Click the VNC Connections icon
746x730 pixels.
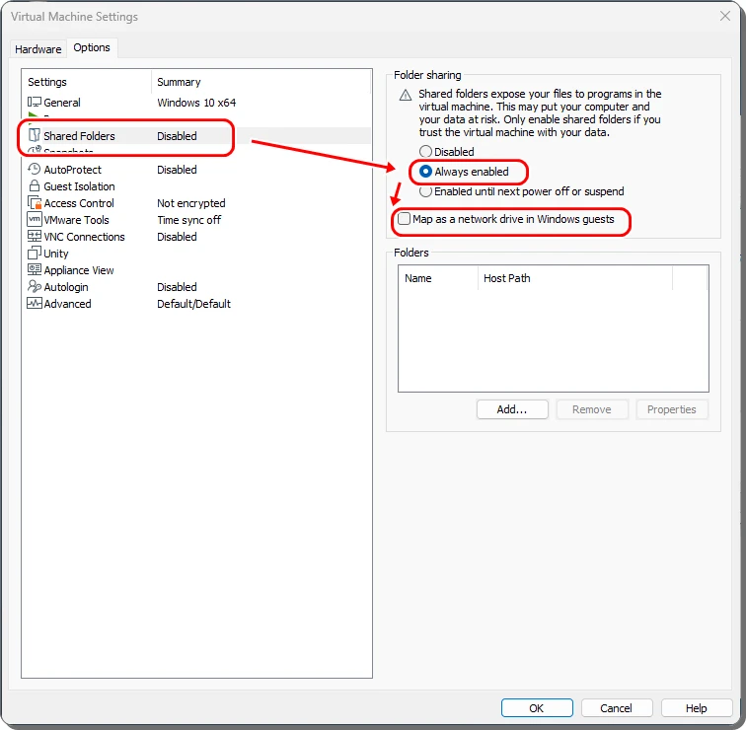35,237
